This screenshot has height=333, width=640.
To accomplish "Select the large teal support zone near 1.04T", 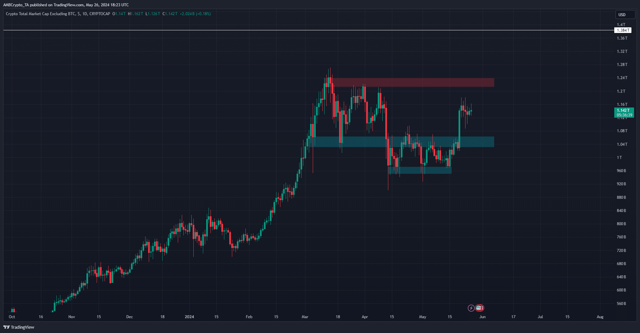I will point(402,142).
